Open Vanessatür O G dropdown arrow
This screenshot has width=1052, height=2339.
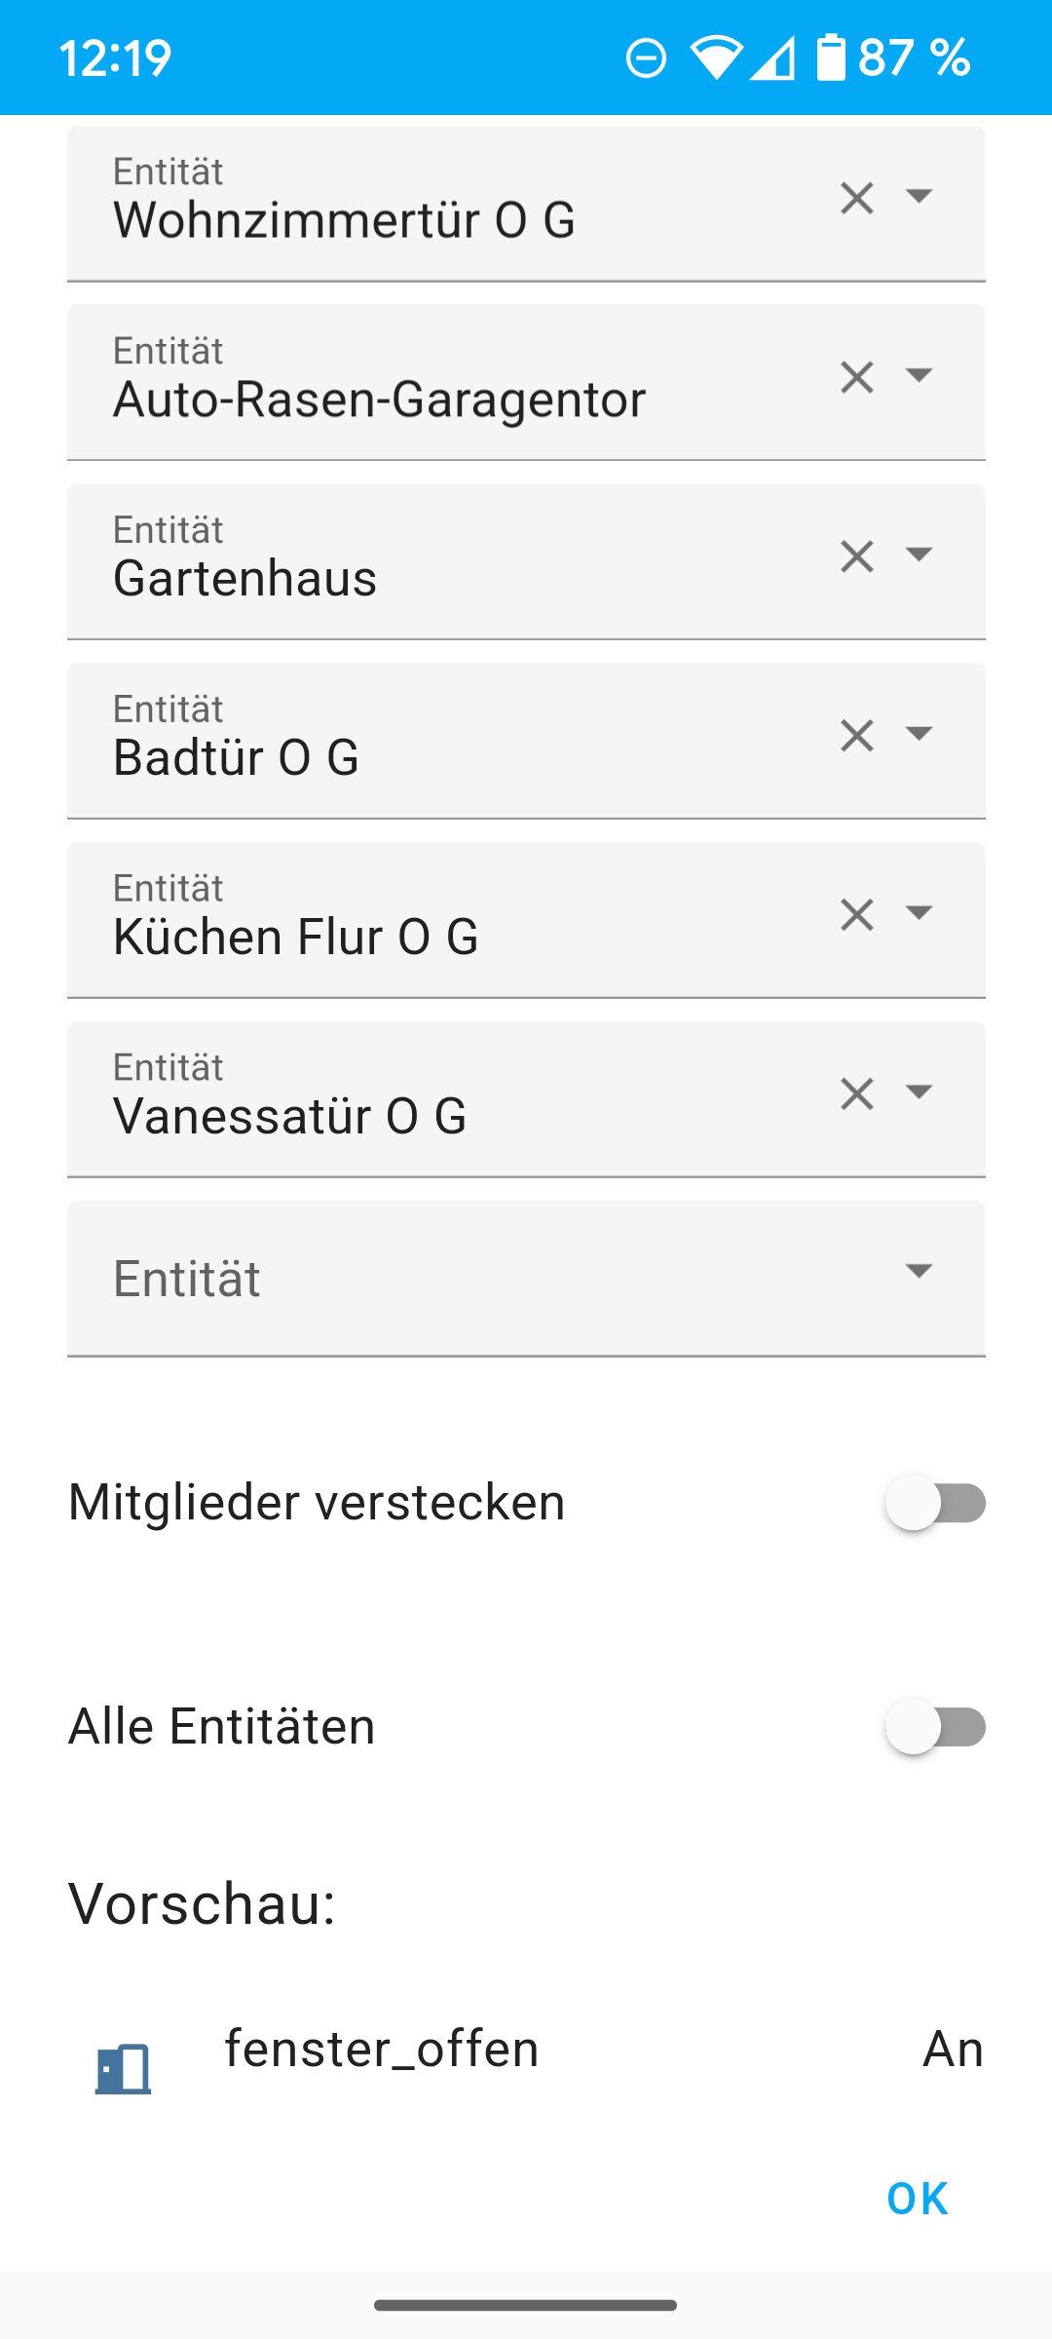coord(919,1093)
